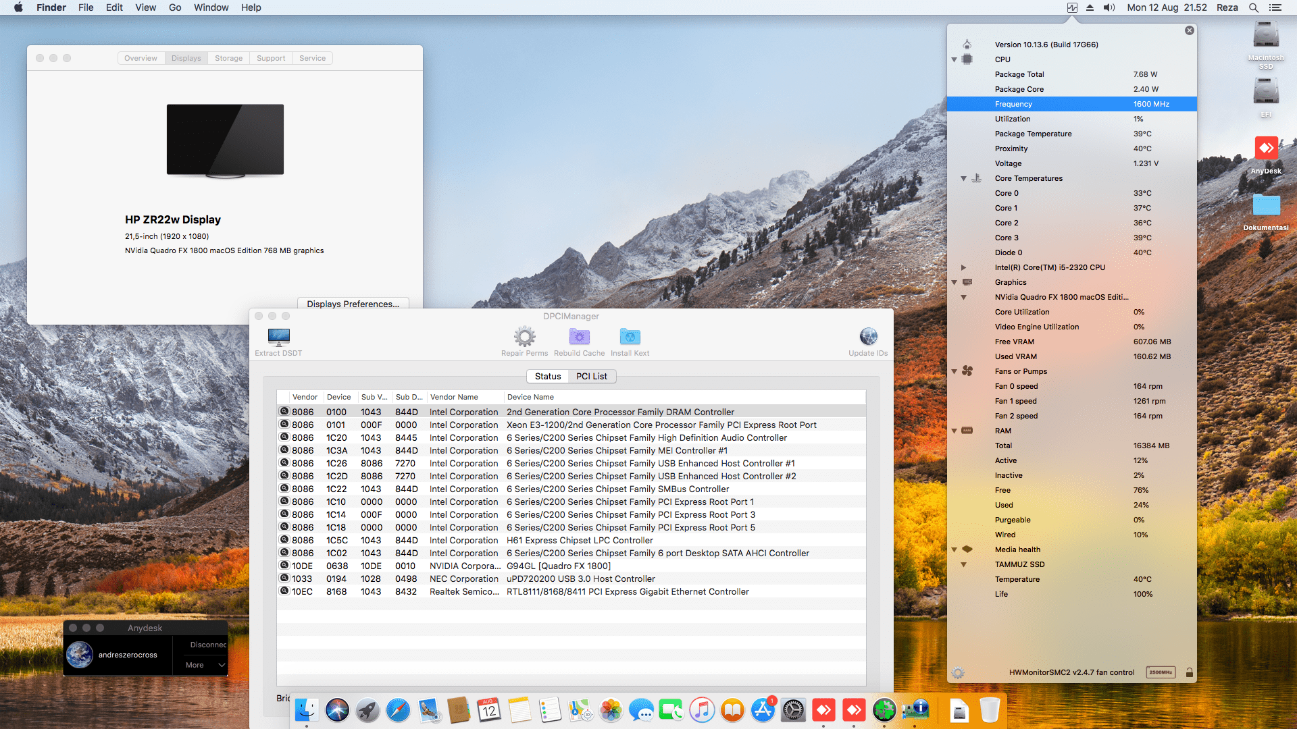
Task: Toggle the 2500MHz frequency indicator button
Action: coord(1161,672)
